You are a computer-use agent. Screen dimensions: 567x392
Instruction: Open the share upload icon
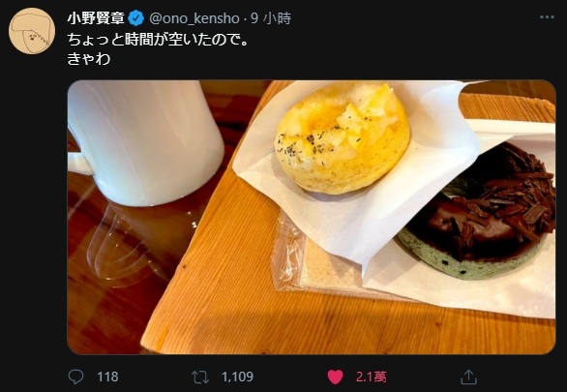click(x=468, y=377)
